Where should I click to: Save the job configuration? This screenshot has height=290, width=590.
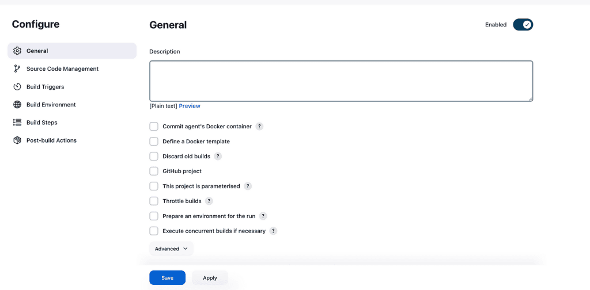pyautogui.click(x=168, y=278)
